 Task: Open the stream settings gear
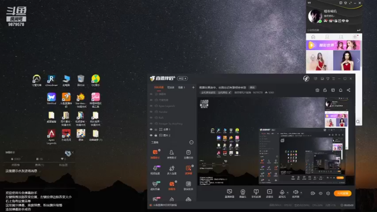point(328,193)
